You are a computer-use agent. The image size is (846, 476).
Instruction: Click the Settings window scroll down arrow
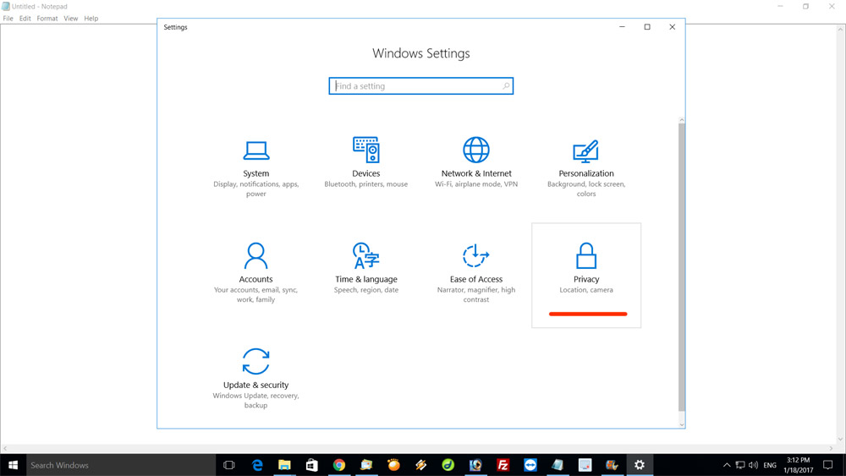tap(681, 424)
